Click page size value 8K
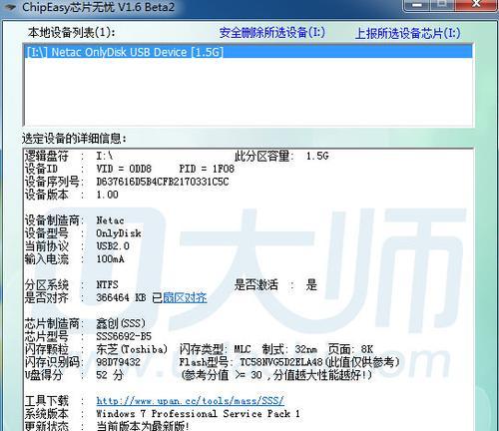 pos(367,349)
